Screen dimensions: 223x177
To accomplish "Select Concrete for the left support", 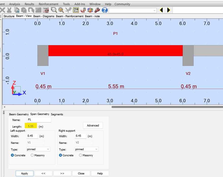I will pyautogui.click(x=12, y=155).
